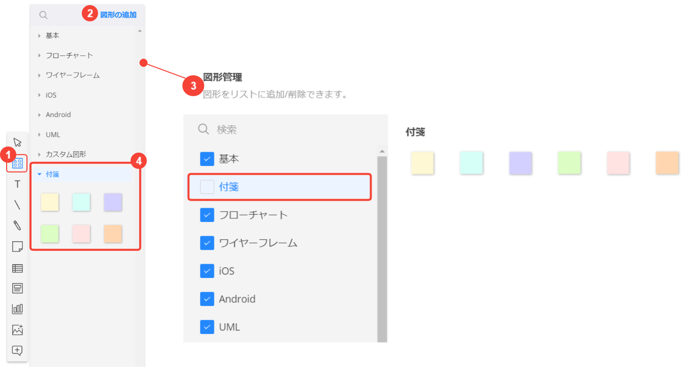Click the 図形管理 heading text

click(x=223, y=77)
